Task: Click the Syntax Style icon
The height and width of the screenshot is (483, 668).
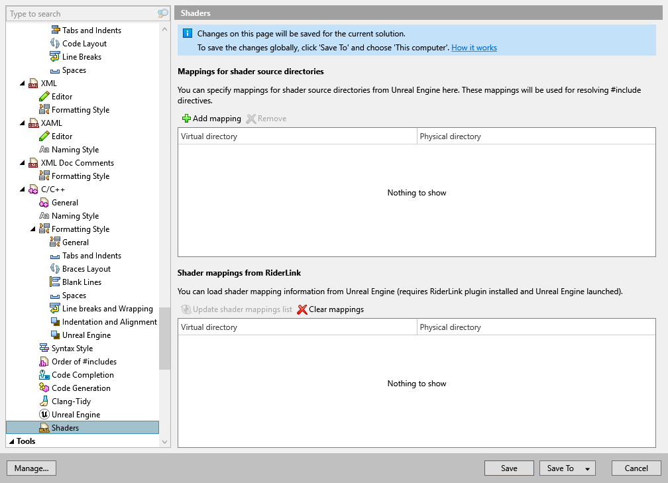Action: point(43,348)
